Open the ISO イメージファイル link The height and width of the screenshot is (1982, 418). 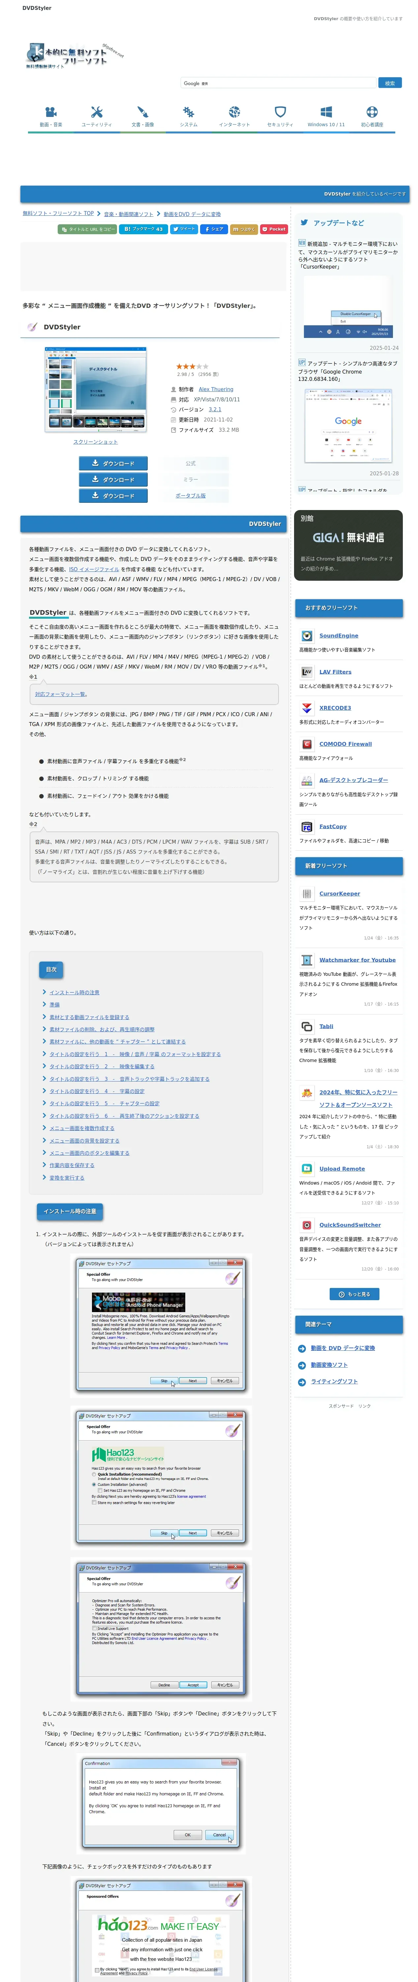click(x=94, y=569)
